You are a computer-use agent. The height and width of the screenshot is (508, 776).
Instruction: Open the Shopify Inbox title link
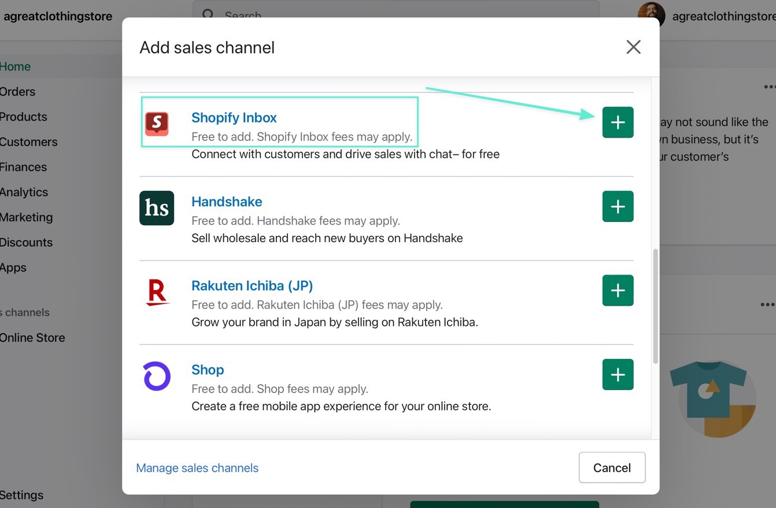click(234, 118)
